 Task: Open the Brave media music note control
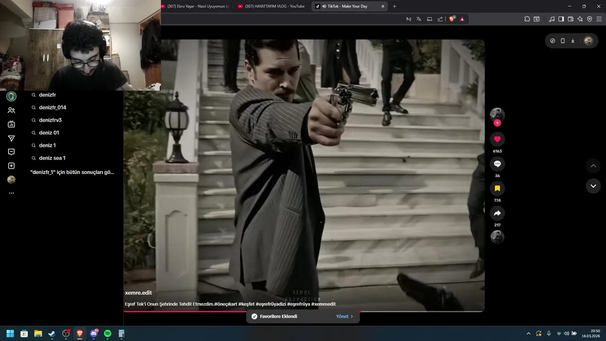pos(552,19)
